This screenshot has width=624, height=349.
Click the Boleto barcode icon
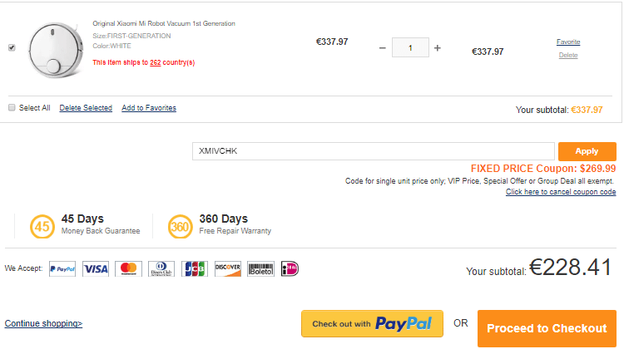point(260,269)
